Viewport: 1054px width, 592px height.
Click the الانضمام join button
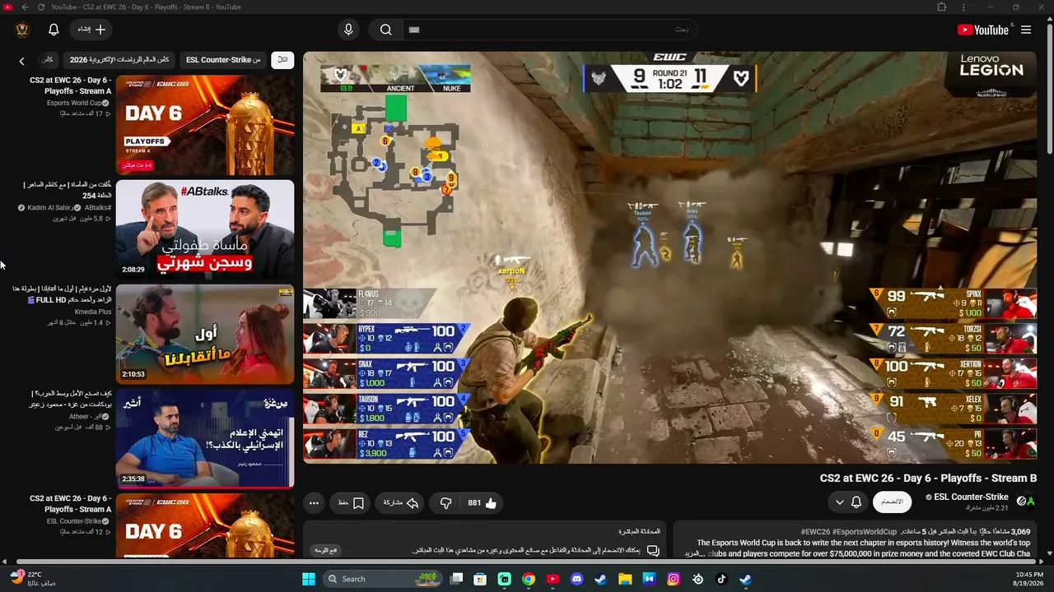pos(892,502)
